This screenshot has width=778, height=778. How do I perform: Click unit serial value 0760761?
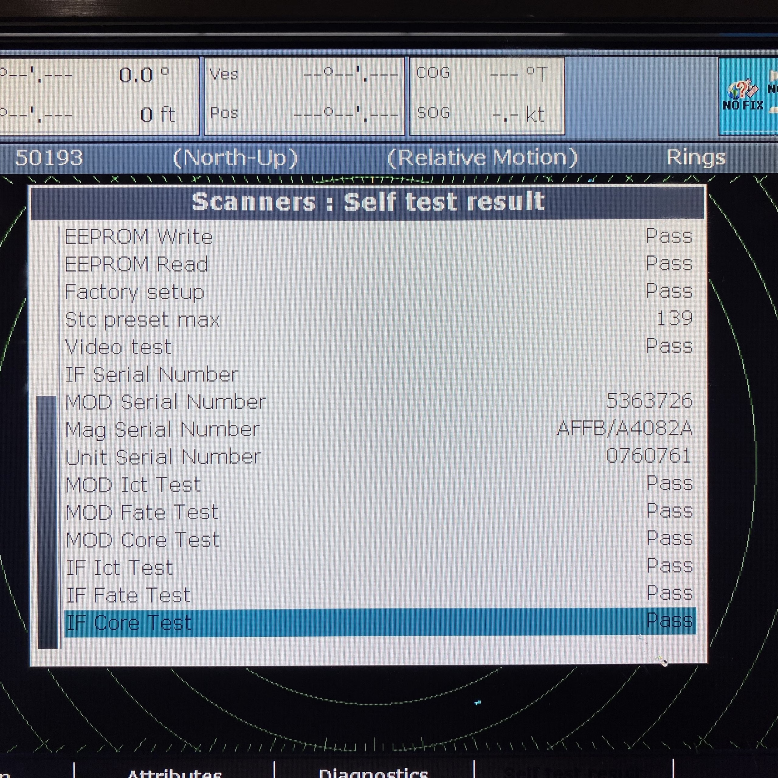click(648, 456)
